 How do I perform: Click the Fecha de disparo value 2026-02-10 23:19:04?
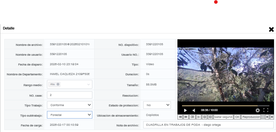(64, 64)
